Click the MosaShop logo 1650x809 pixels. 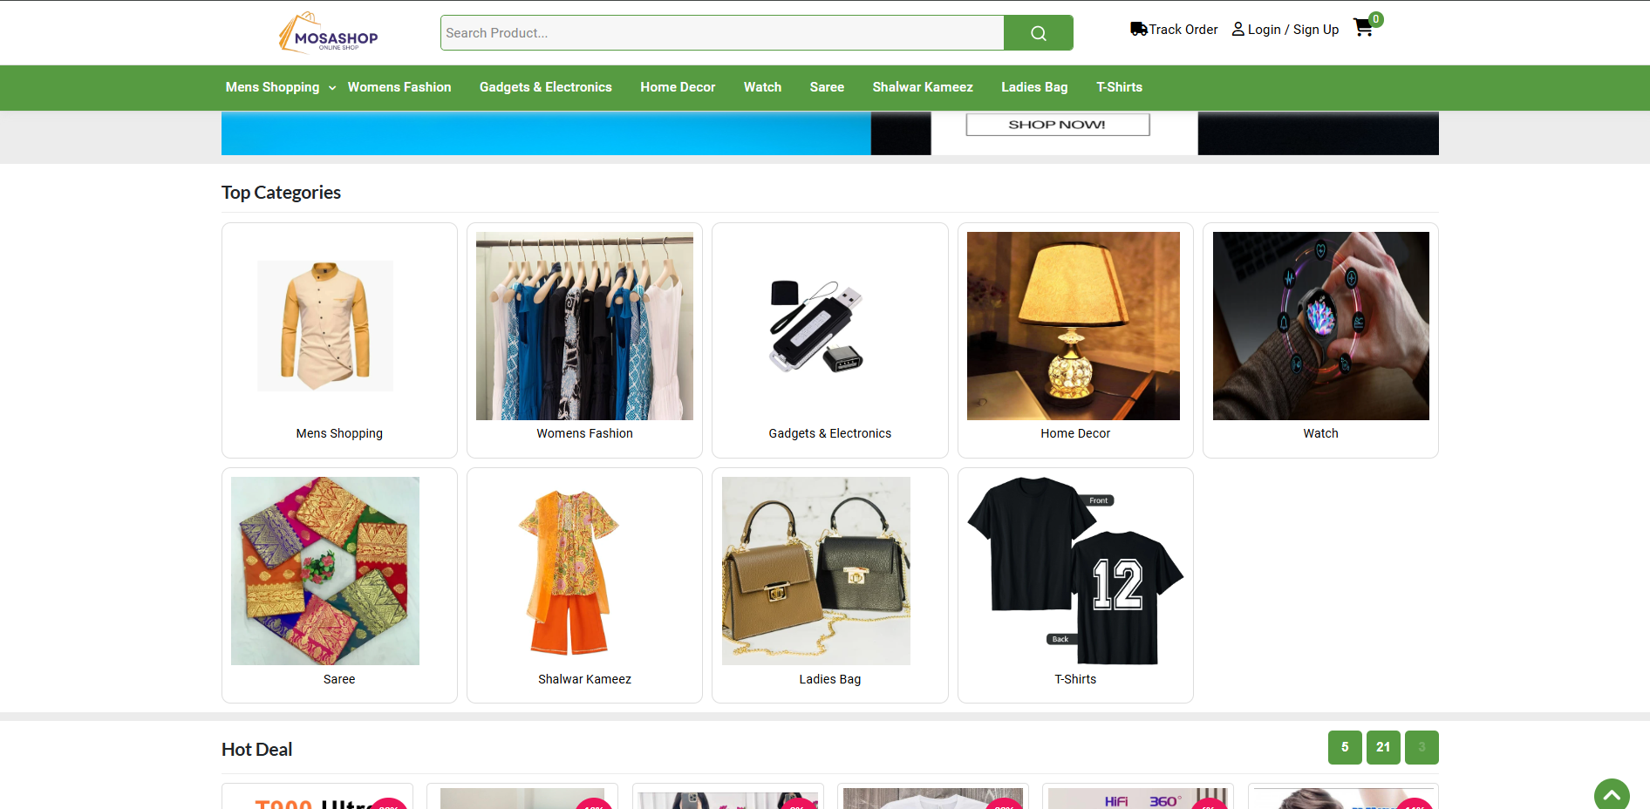(x=329, y=33)
